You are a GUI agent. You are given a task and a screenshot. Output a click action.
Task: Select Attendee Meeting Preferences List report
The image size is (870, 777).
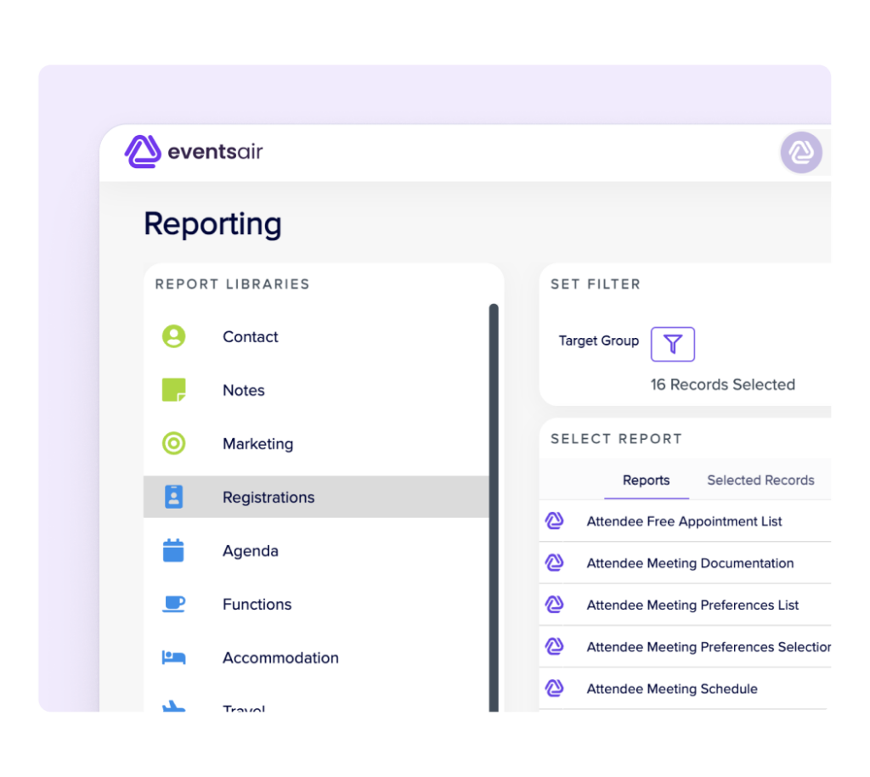(692, 605)
